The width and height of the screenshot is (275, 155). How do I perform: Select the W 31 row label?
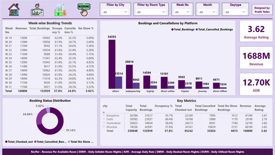(x=8, y=87)
